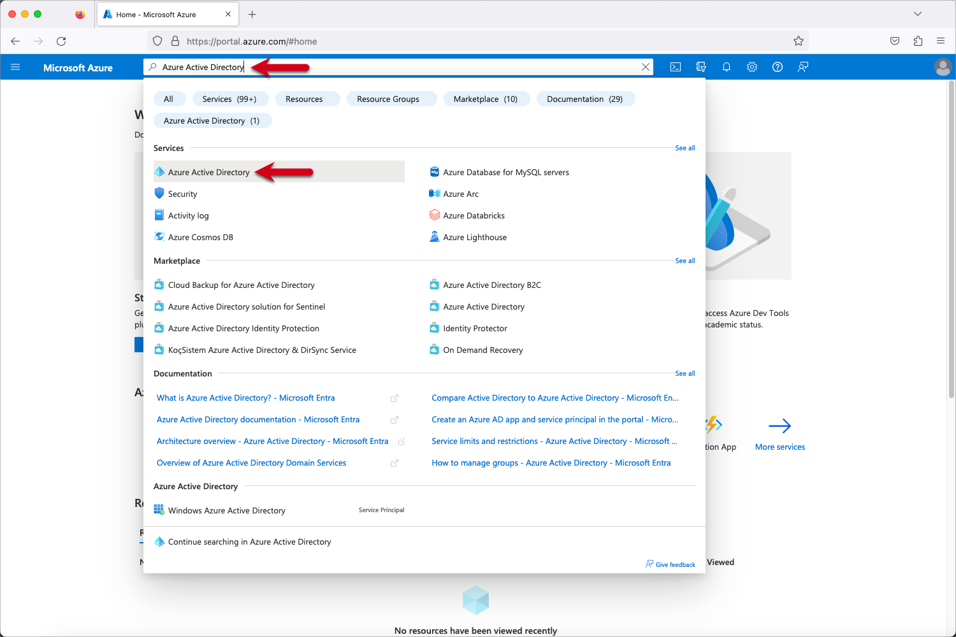This screenshot has width=956, height=637.
Task: Filter results by Documentation (29)
Action: click(x=585, y=99)
